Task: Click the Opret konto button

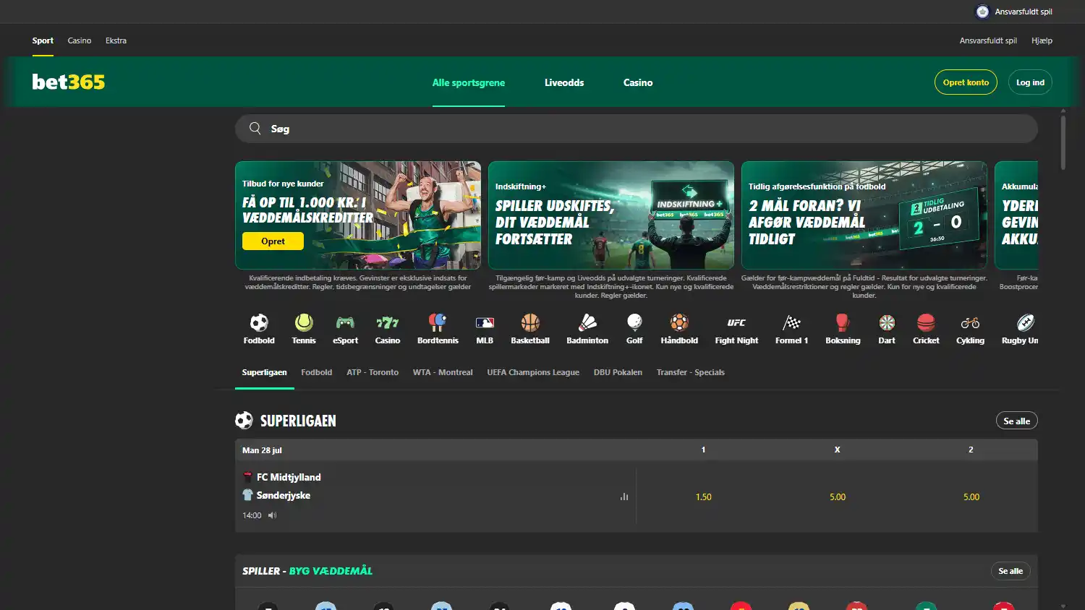Action: coord(966,82)
